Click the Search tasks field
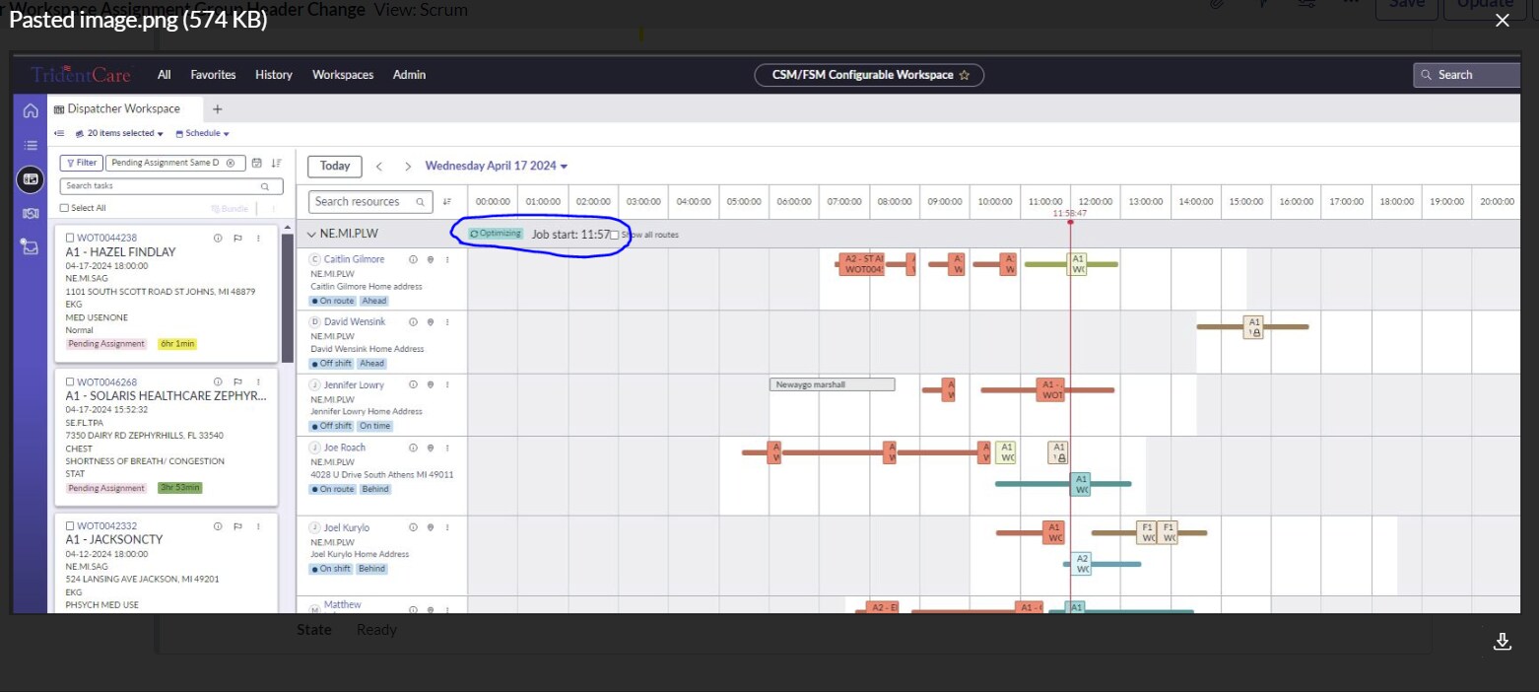The image size is (1539, 692). tap(171, 186)
